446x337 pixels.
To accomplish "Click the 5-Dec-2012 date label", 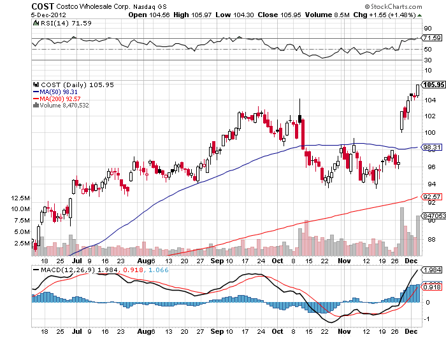I will click(x=48, y=15).
